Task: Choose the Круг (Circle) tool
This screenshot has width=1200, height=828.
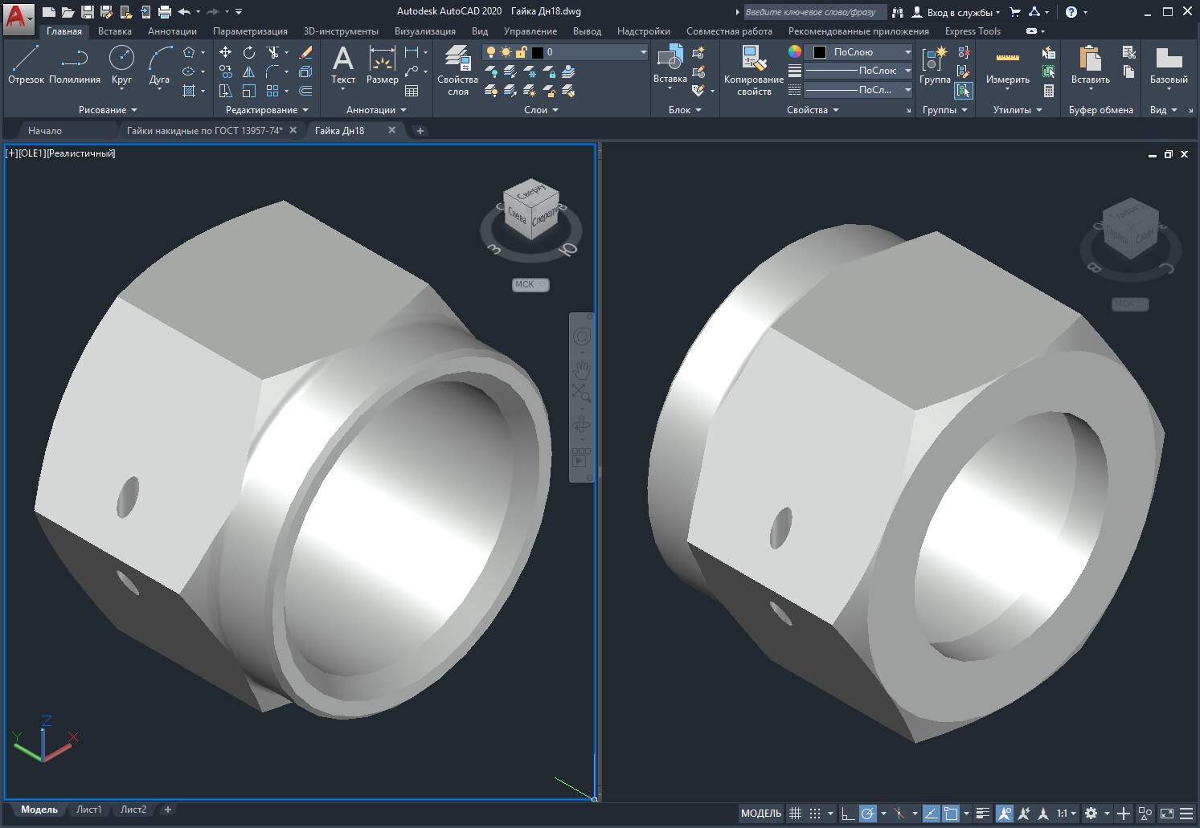Action: coord(121,64)
